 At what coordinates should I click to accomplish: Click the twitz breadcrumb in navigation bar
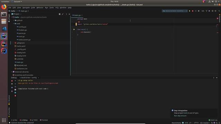click(x=13, y=11)
